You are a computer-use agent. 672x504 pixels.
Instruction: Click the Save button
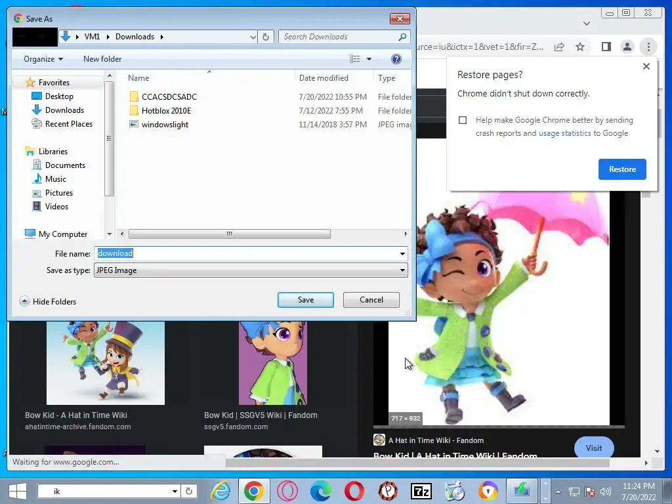click(x=306, y=300)
